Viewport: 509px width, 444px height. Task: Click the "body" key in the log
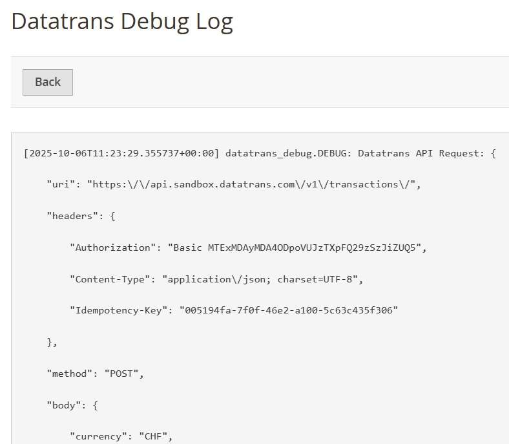click(x=64, y=405)
